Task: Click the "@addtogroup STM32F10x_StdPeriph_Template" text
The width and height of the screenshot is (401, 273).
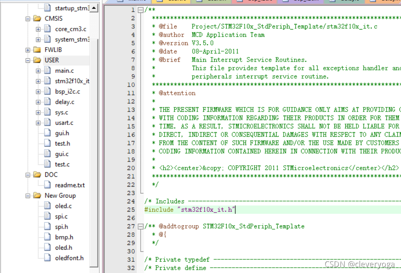Action: coord(231,226)
